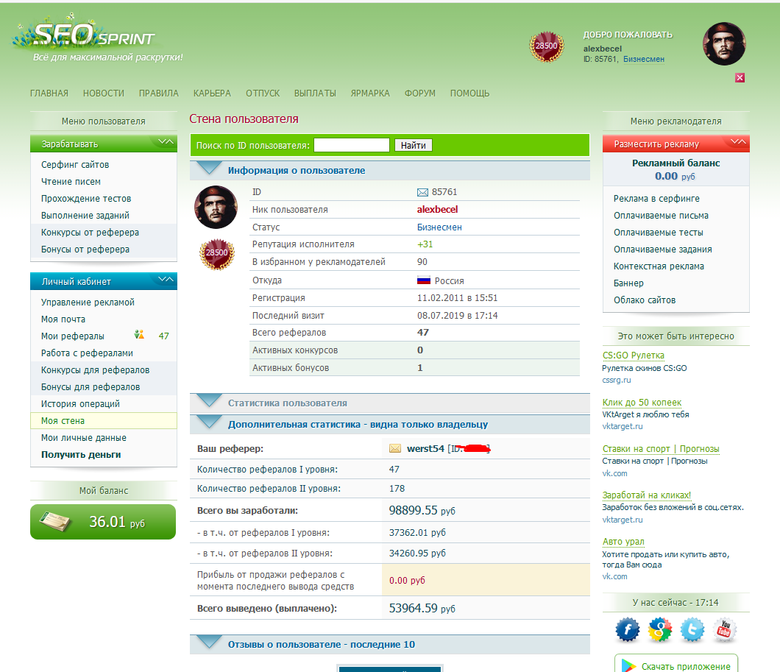This screenshot has width=780, height=672.
Task: Click the Бизнесмен status in info table
Action: tap(439, 227)
